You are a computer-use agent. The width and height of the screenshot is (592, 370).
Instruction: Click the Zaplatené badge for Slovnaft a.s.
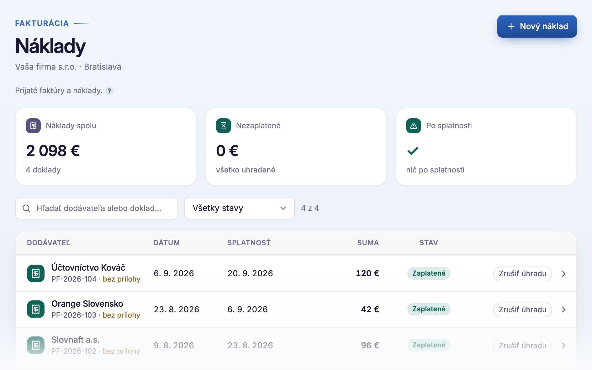[x=429, y=345]
